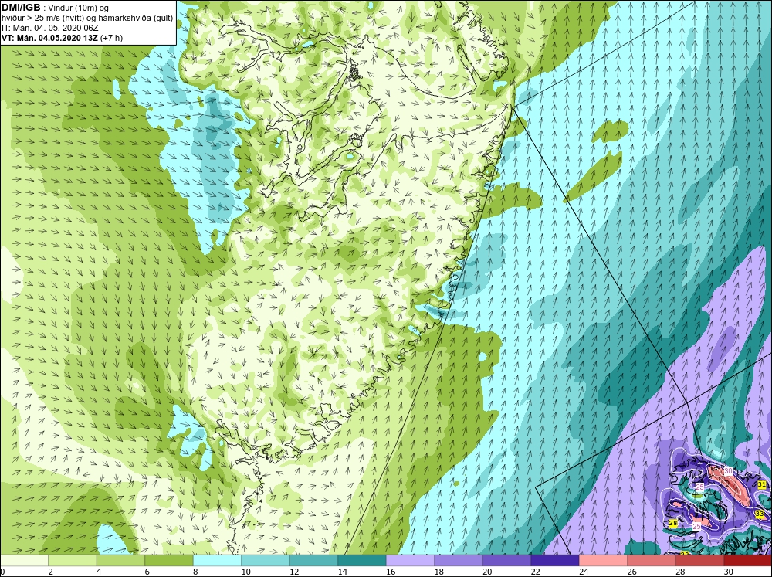Click the '22' legend scale value

coord(535,572)
